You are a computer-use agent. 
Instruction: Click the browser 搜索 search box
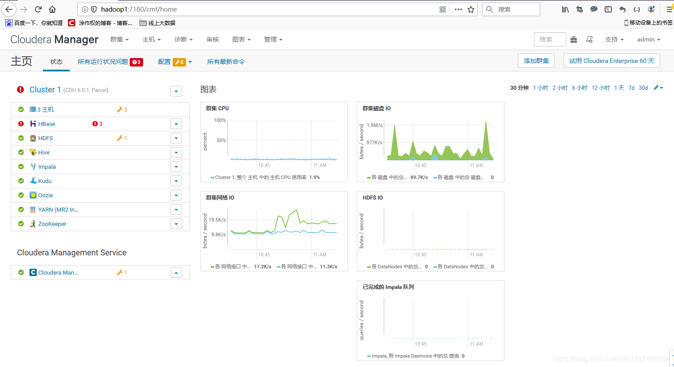[x=511, y=9]
